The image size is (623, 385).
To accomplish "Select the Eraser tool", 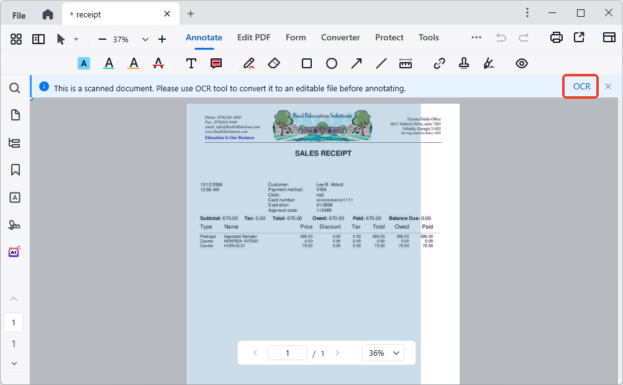I will coord(274,63).
